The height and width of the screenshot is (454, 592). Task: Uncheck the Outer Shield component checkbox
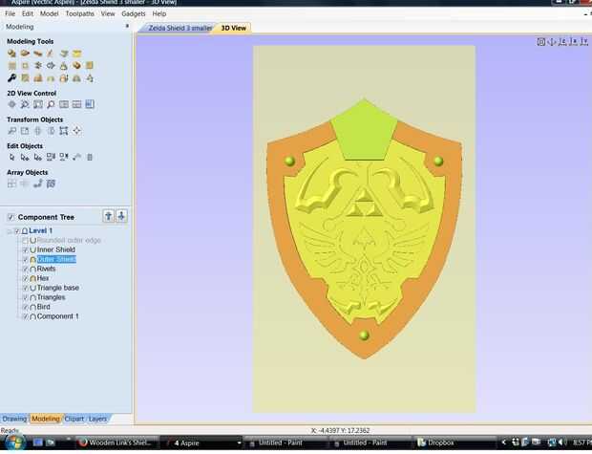[25, 259]
